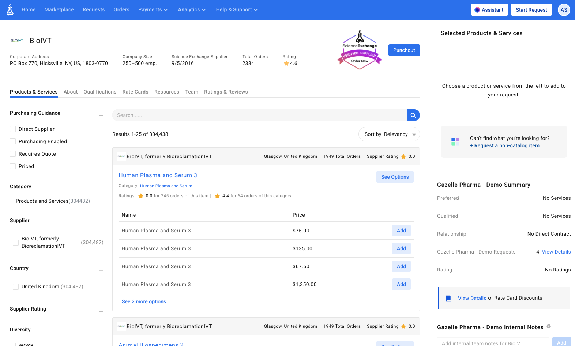Image resolution: width=575 pixels, height=346 pixels.
Task: Click the 250–500 emp. company size value
Action: pos(140,63)
